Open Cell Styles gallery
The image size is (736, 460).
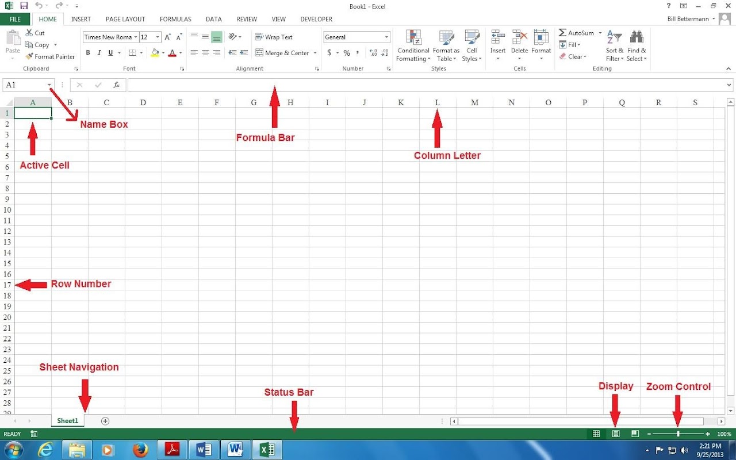click(x=471, y=46)
